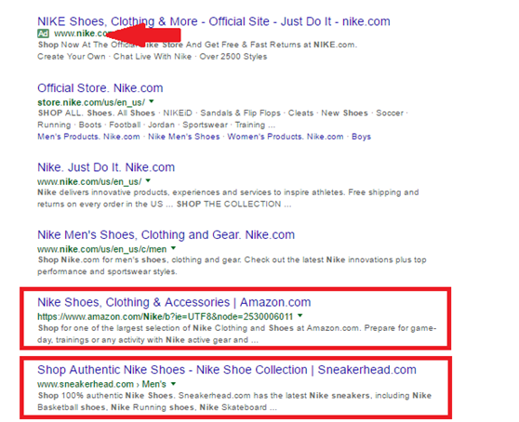Open NIKE Shoes, Clothing & More ad title
This screenshot has width=519, height=422.
coord(214,21)
